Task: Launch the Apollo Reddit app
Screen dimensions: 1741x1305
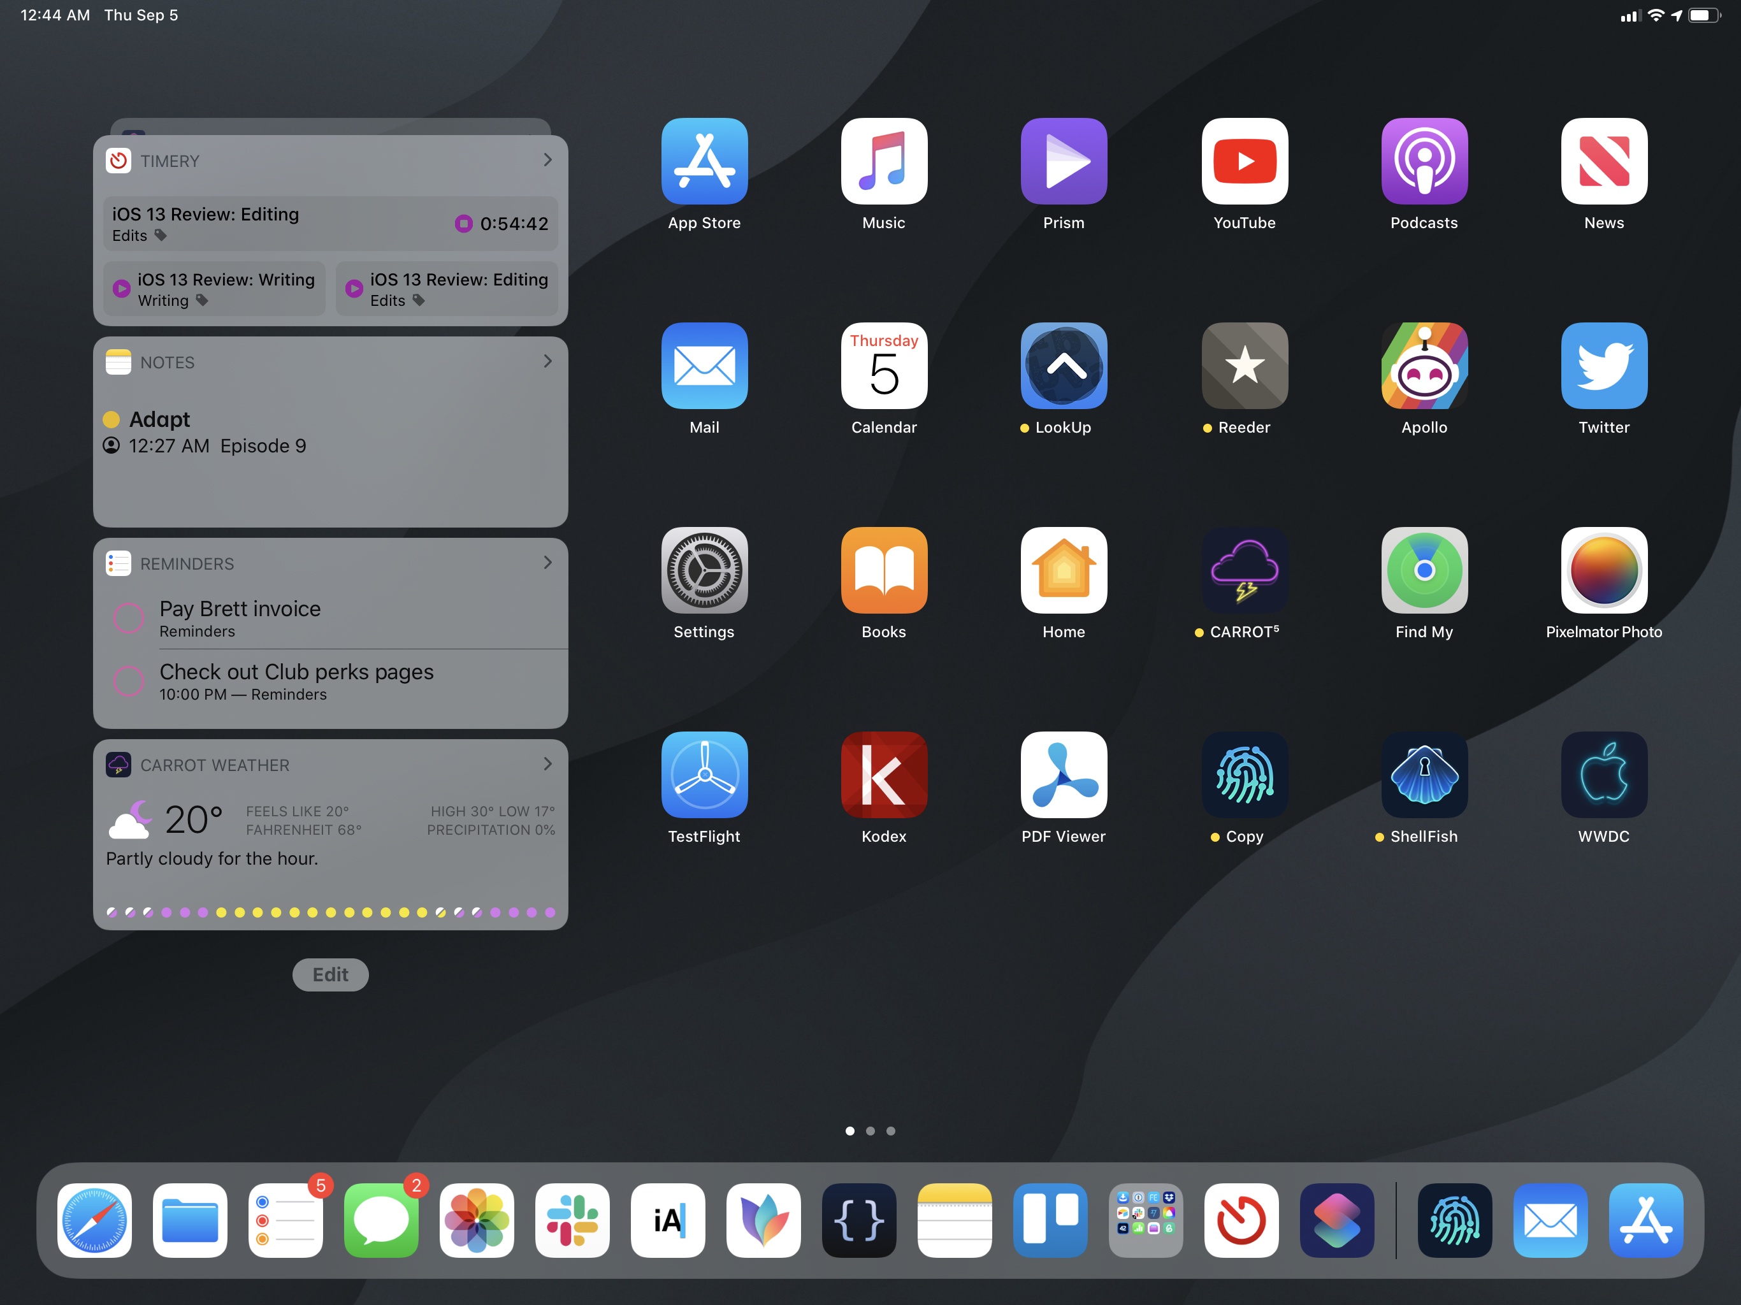Action: 1424,366
